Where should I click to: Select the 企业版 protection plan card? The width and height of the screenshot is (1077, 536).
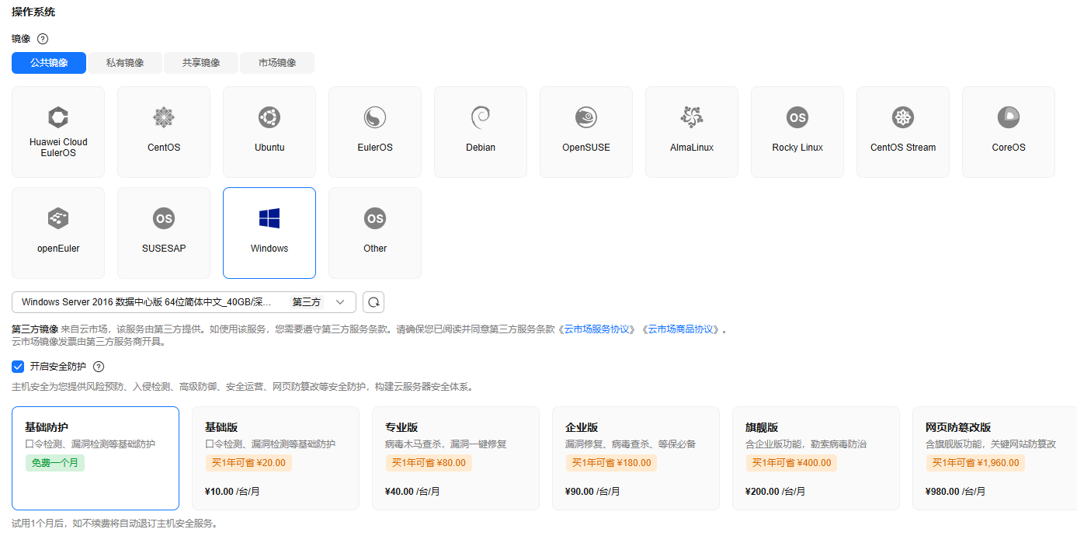click(636, 458)
